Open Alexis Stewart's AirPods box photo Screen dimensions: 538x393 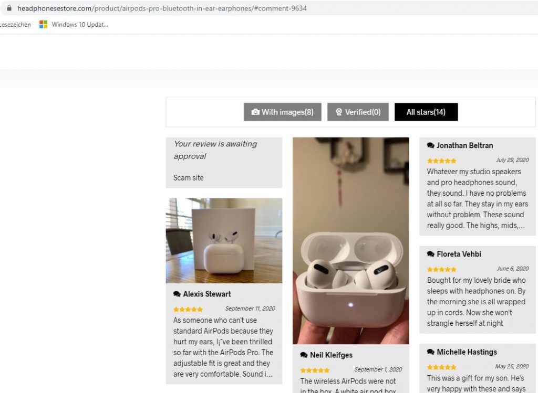coord(224,241)
